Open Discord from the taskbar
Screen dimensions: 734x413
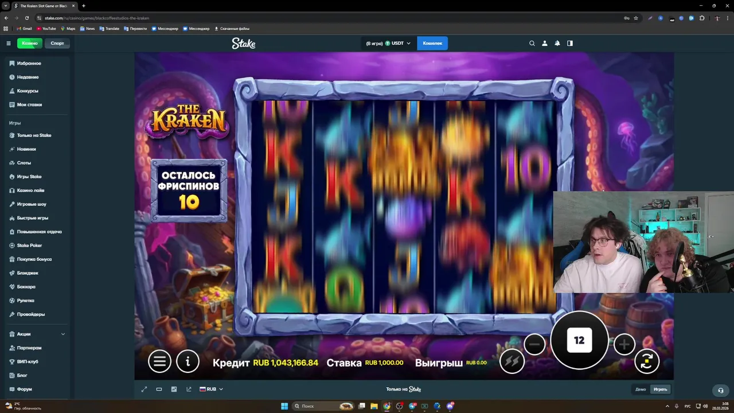point(450,406)
